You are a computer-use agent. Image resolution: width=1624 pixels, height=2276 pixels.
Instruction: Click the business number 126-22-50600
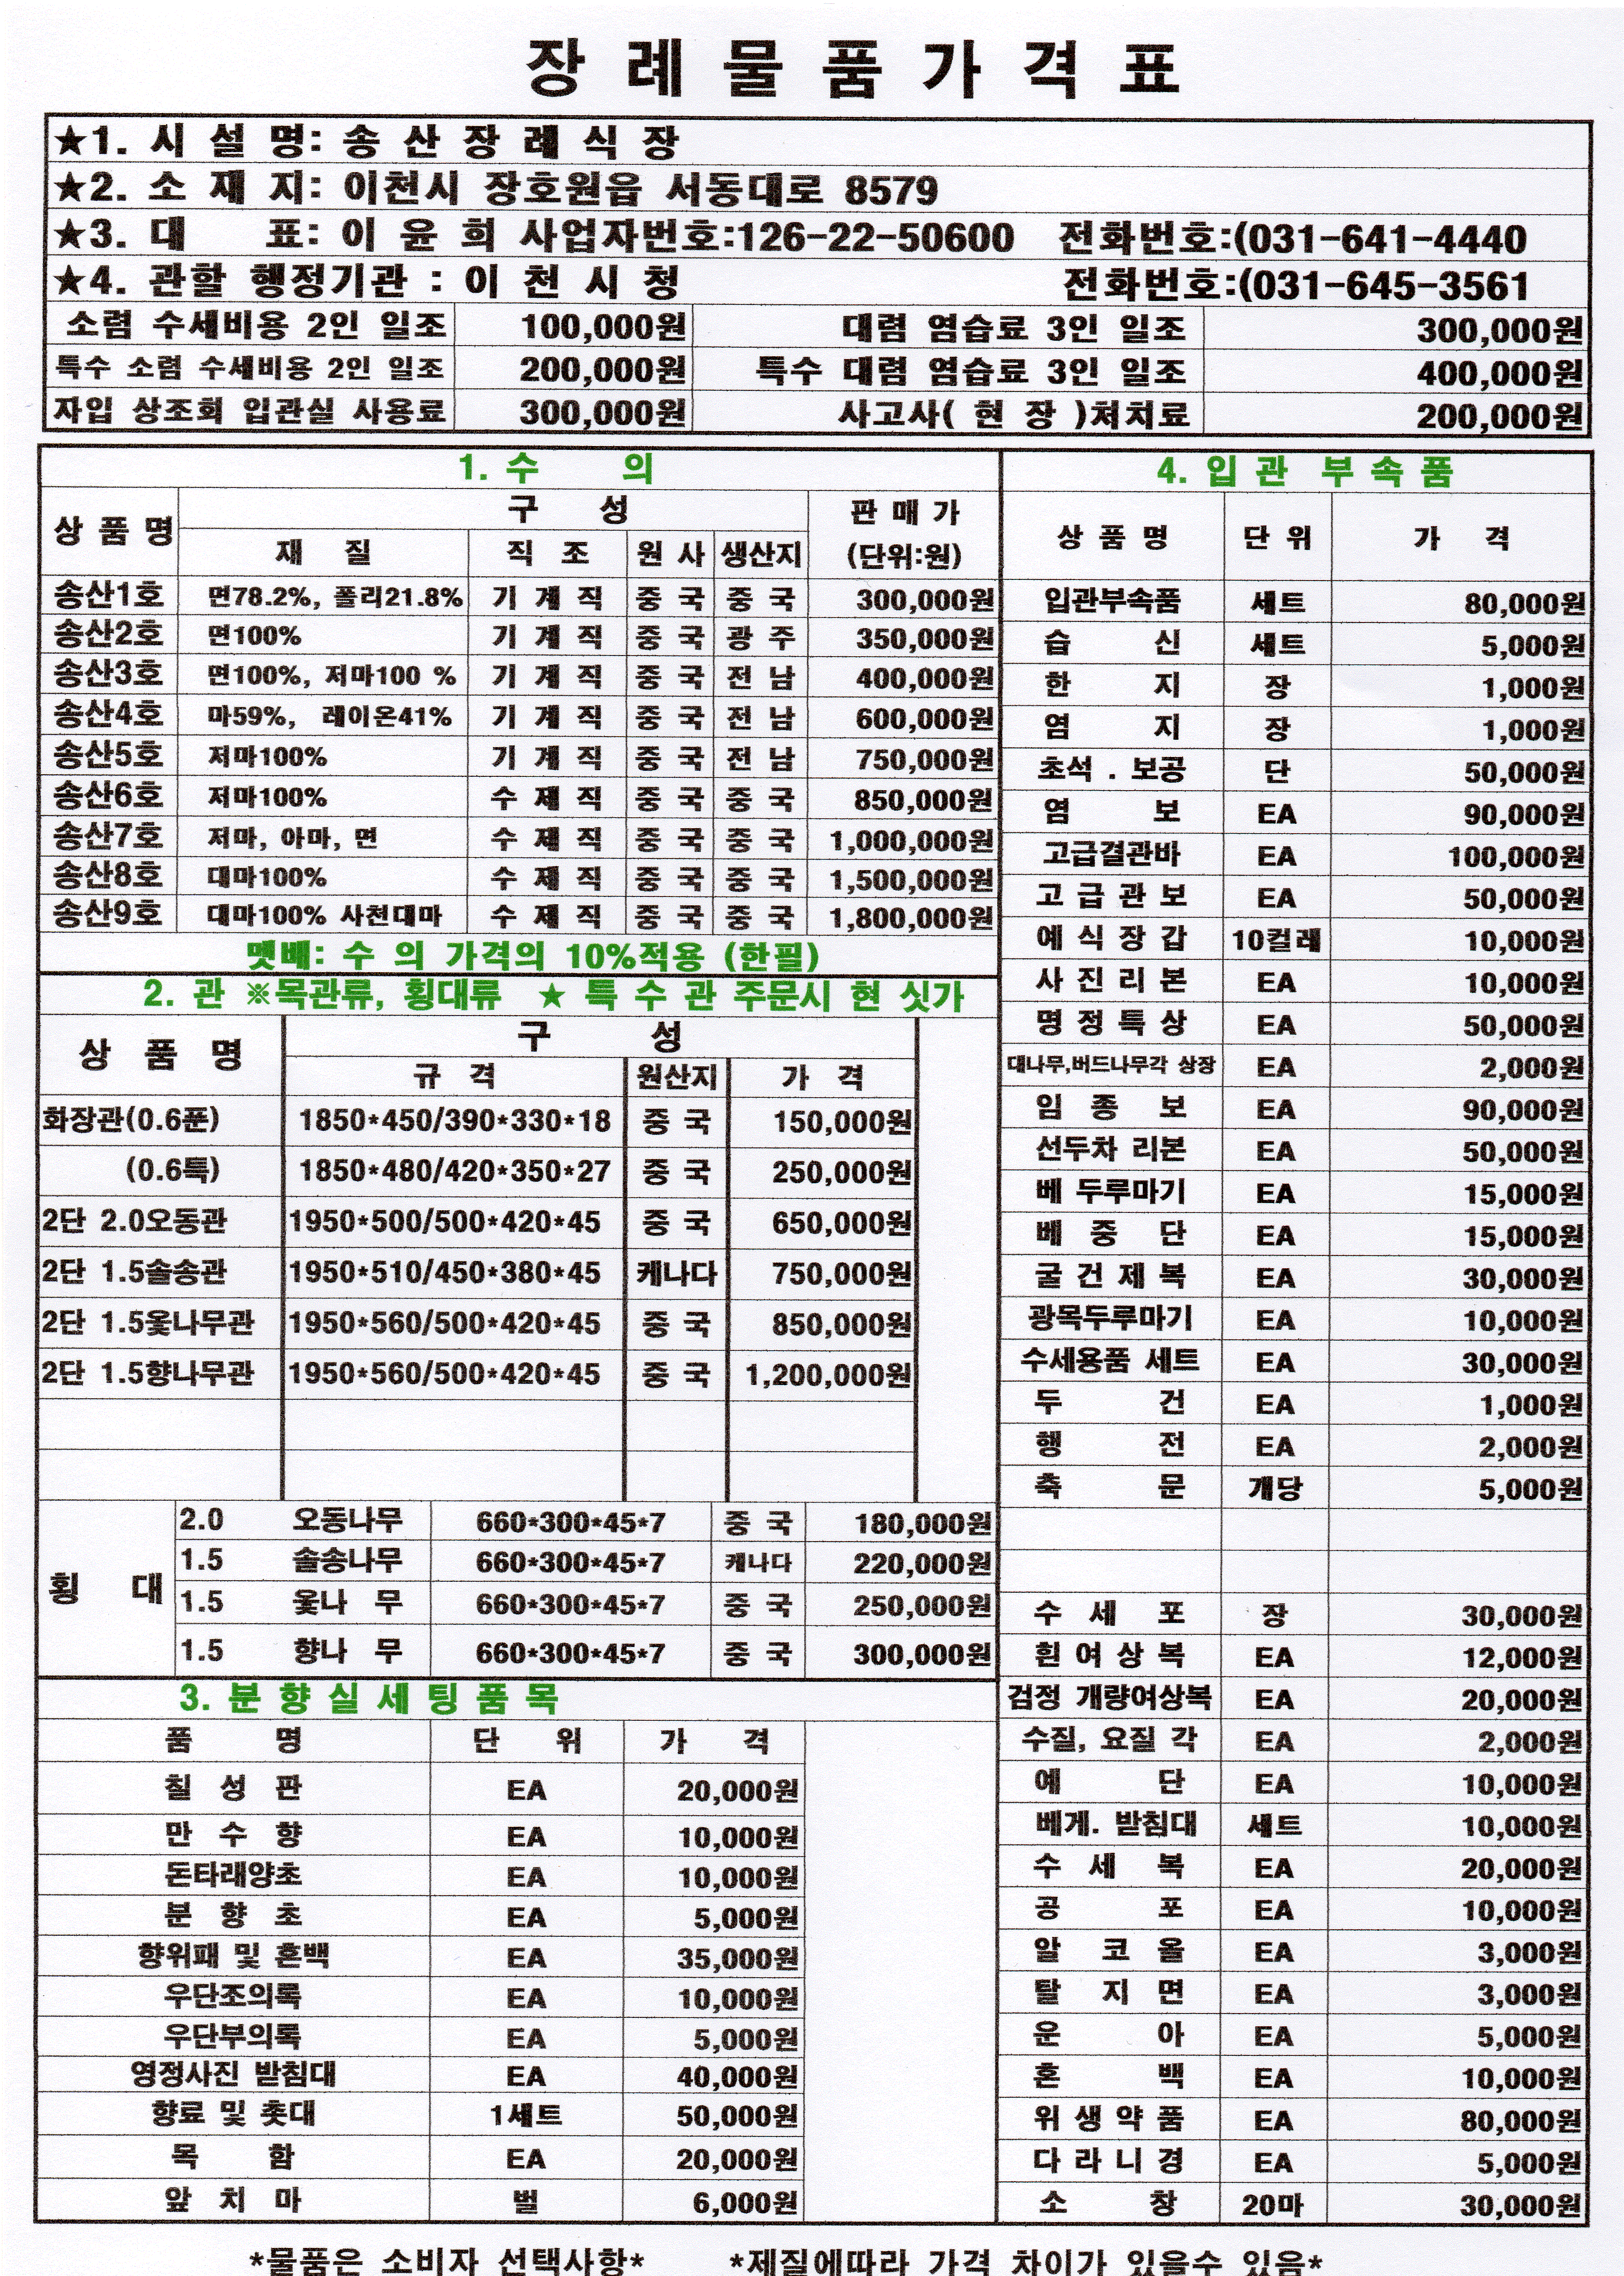[x=875, y=237]
